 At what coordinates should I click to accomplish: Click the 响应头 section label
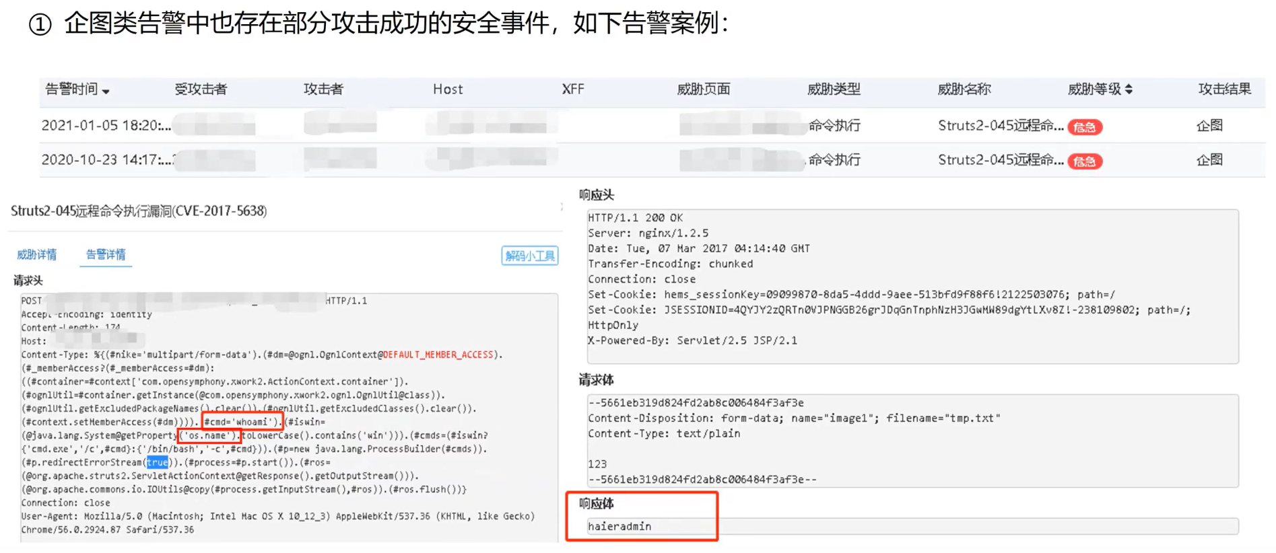596,195
